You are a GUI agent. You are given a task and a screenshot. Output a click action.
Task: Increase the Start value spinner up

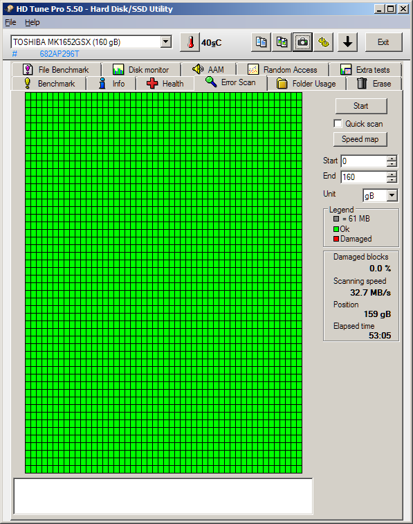click(392, 159)
